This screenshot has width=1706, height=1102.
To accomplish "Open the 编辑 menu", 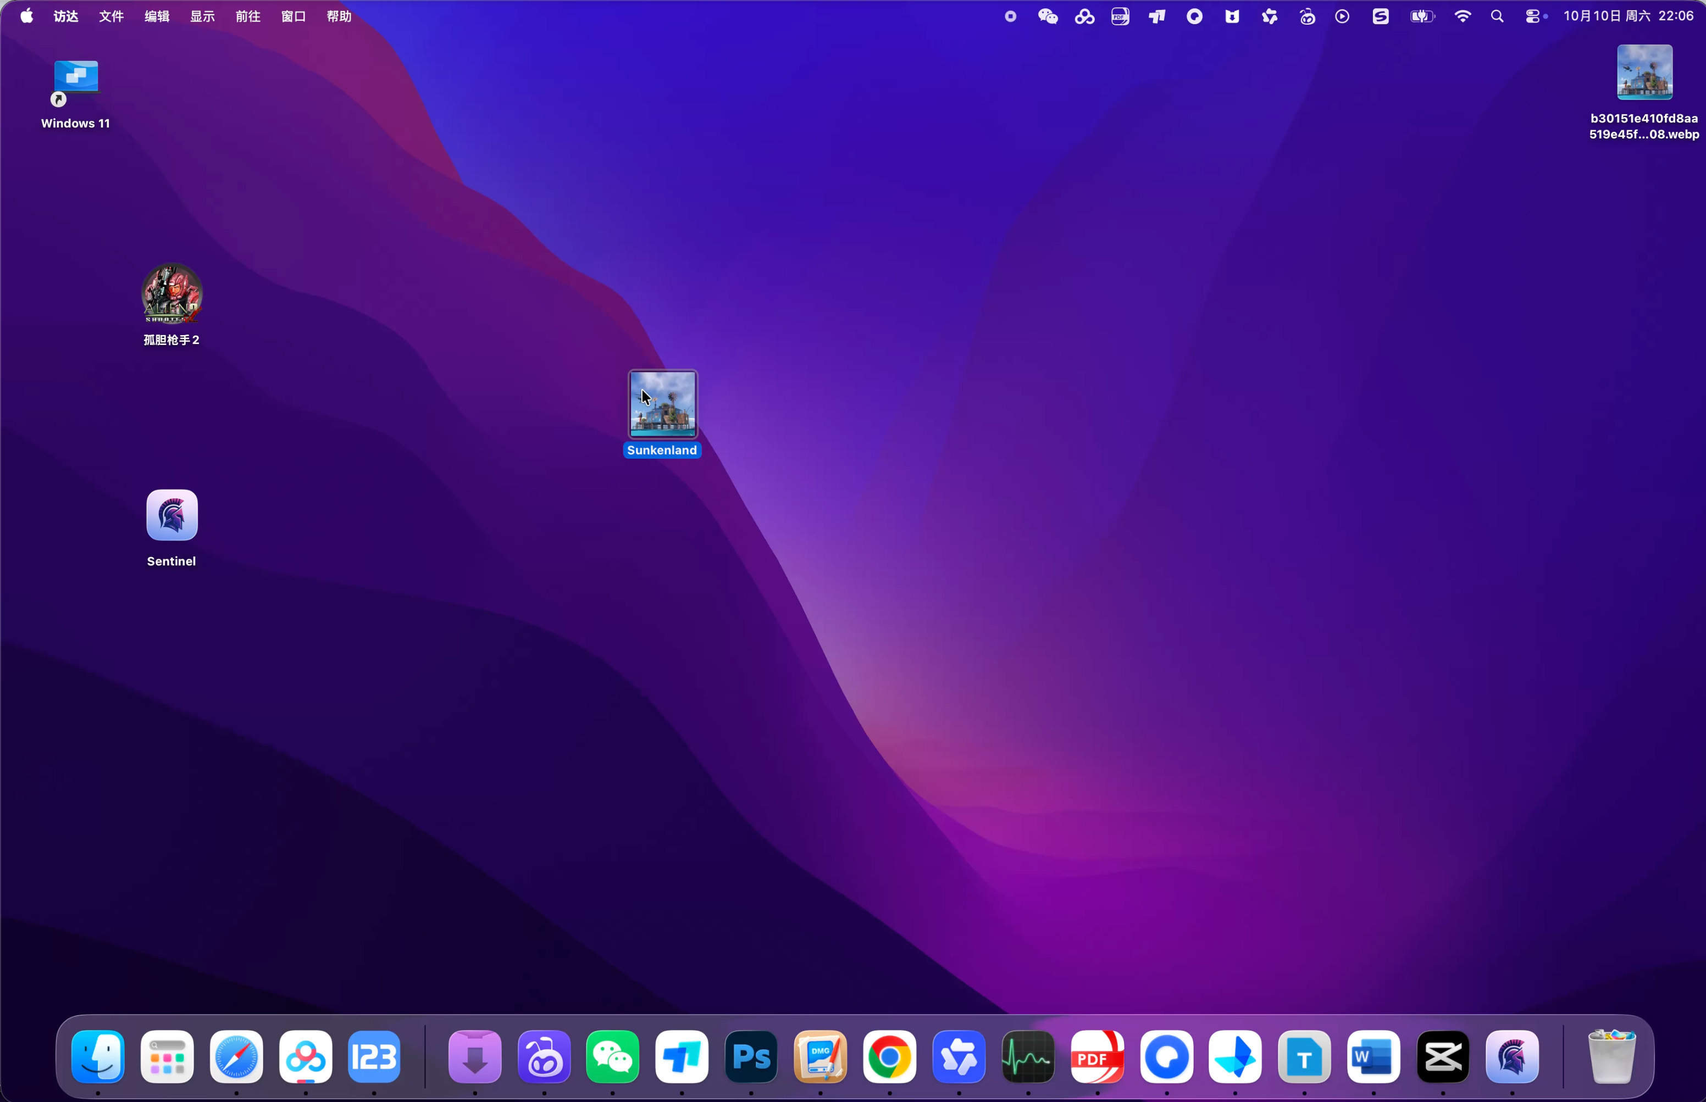I will [157, 16].
